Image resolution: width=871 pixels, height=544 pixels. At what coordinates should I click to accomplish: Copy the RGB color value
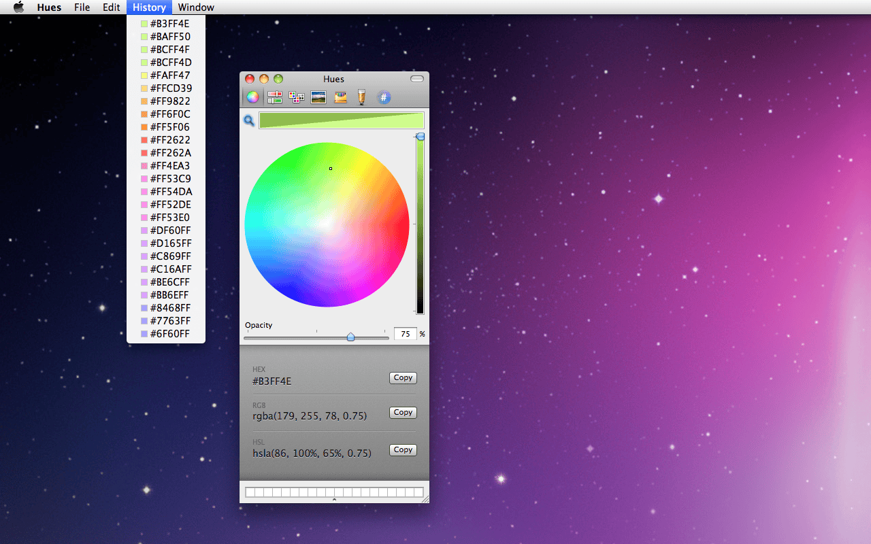click(x=403, y=412)
